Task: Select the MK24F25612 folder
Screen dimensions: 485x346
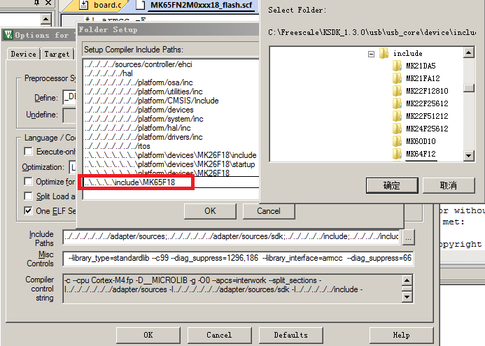Action: [x=427, y=129]
